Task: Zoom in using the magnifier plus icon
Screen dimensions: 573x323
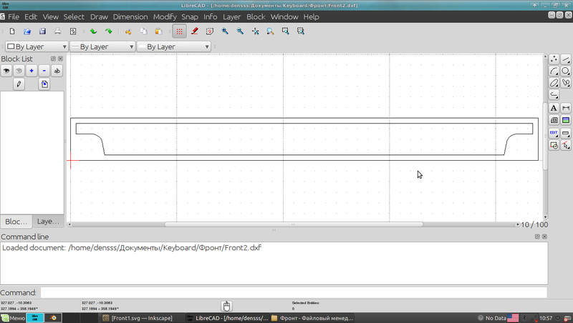Action: tap(225, 31)
